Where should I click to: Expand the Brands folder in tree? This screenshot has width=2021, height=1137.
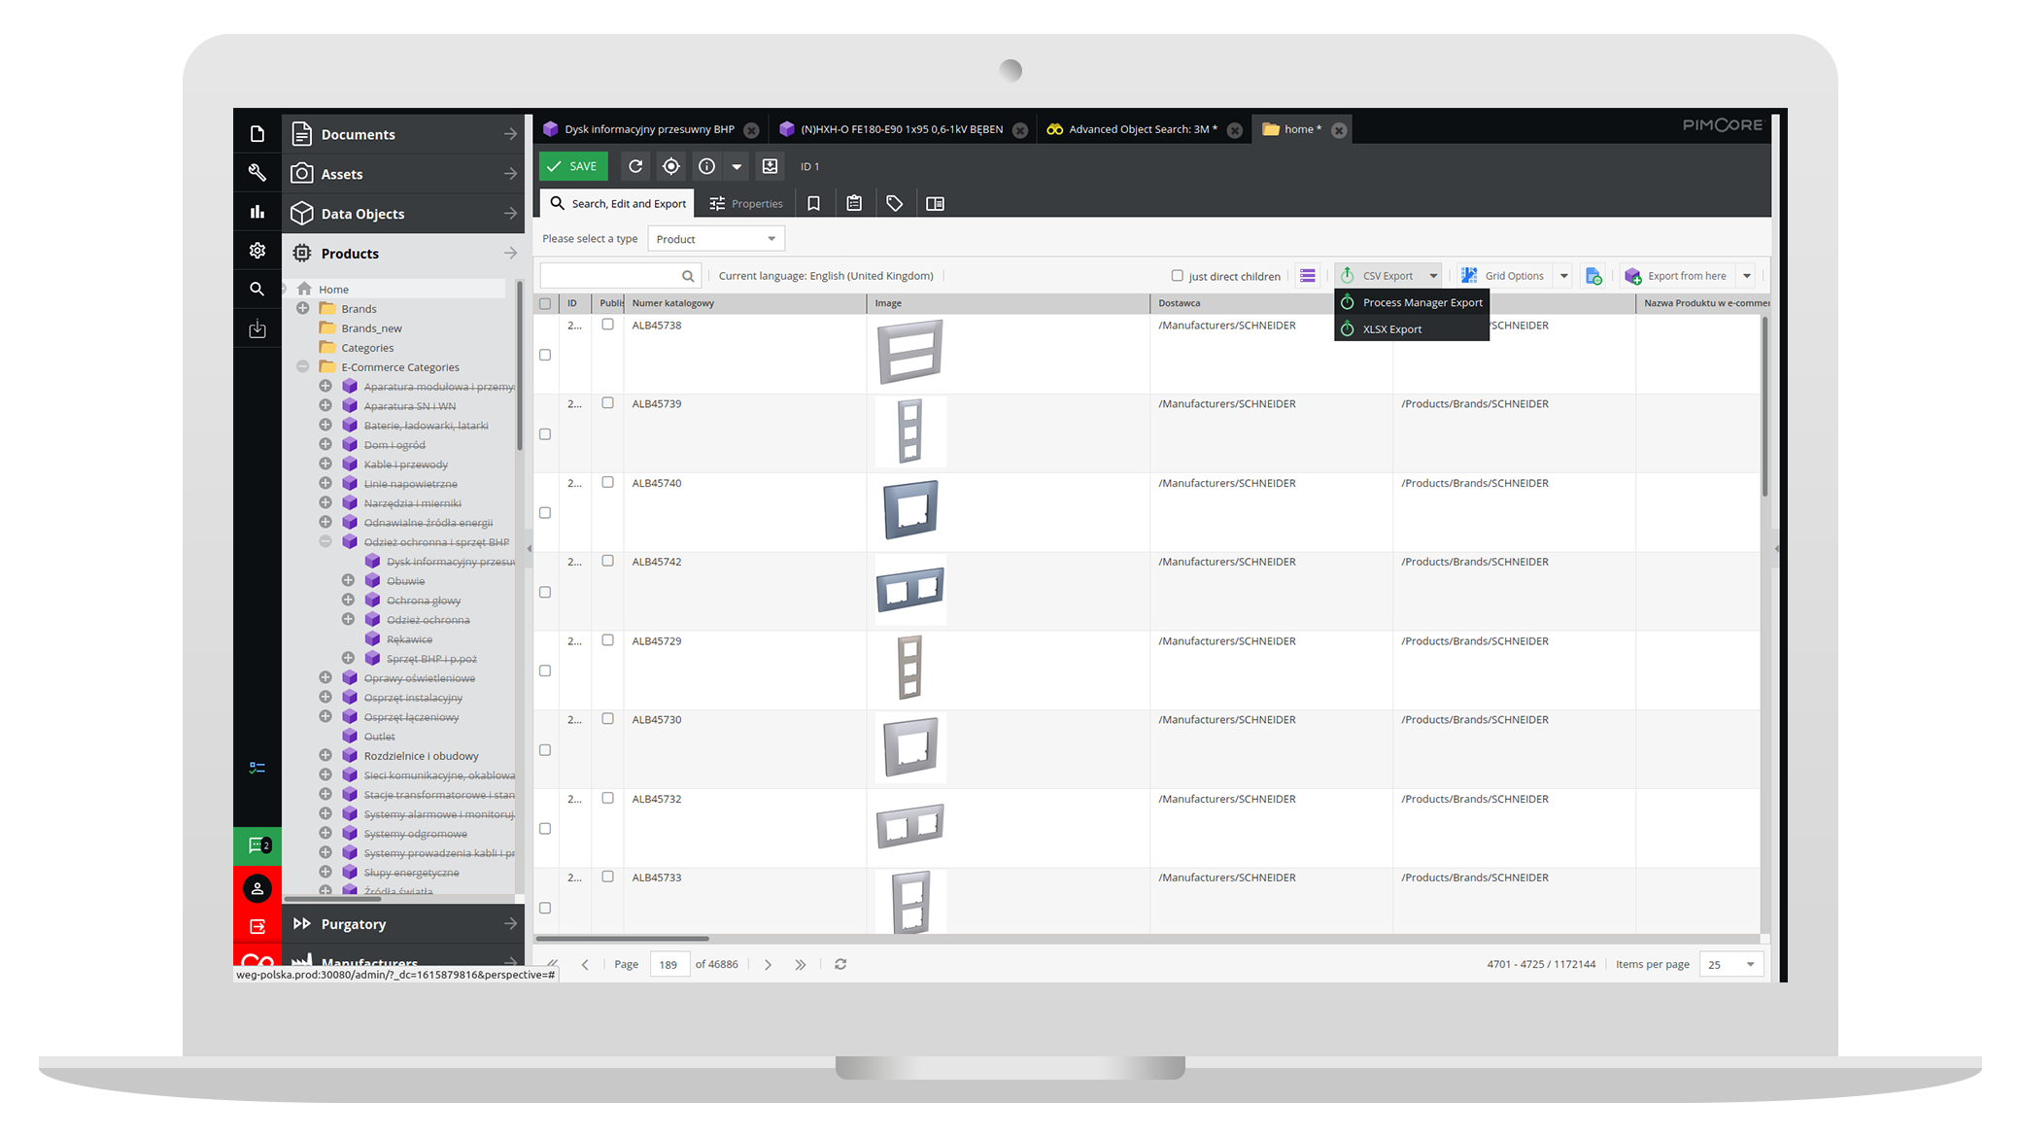303,308
